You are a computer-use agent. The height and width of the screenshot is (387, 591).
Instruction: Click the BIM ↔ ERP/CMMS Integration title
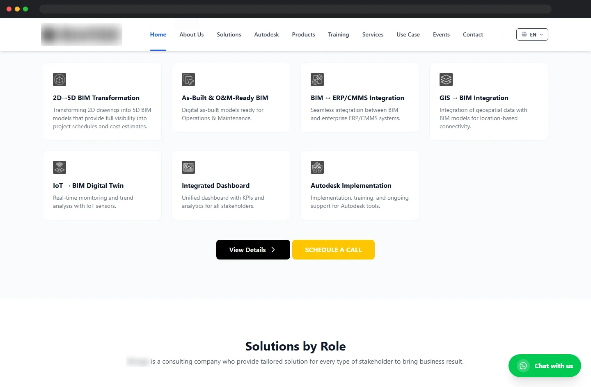(357, 98)
